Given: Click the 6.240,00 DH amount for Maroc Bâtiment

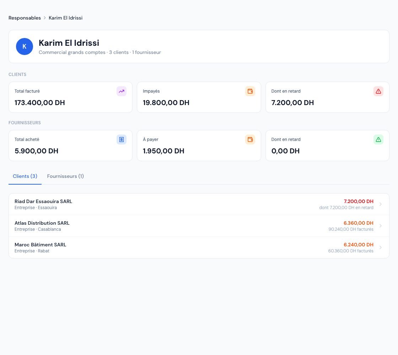Looking at the screenshot, I should point(359,245).
